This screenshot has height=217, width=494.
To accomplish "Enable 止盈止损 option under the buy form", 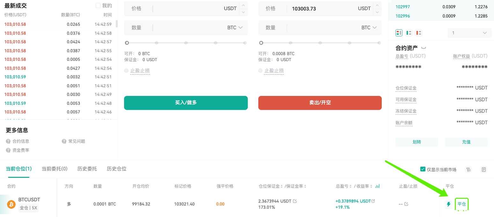I will 126,71.
